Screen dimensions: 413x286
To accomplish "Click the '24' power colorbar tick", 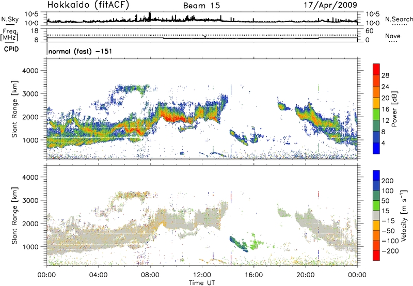I will pos(385,87).
